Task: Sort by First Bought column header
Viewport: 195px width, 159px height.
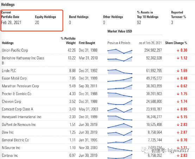Action: pos(87,43)
